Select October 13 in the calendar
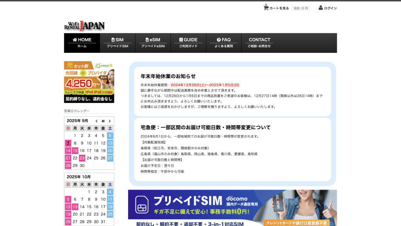 [x=75, y=207]
